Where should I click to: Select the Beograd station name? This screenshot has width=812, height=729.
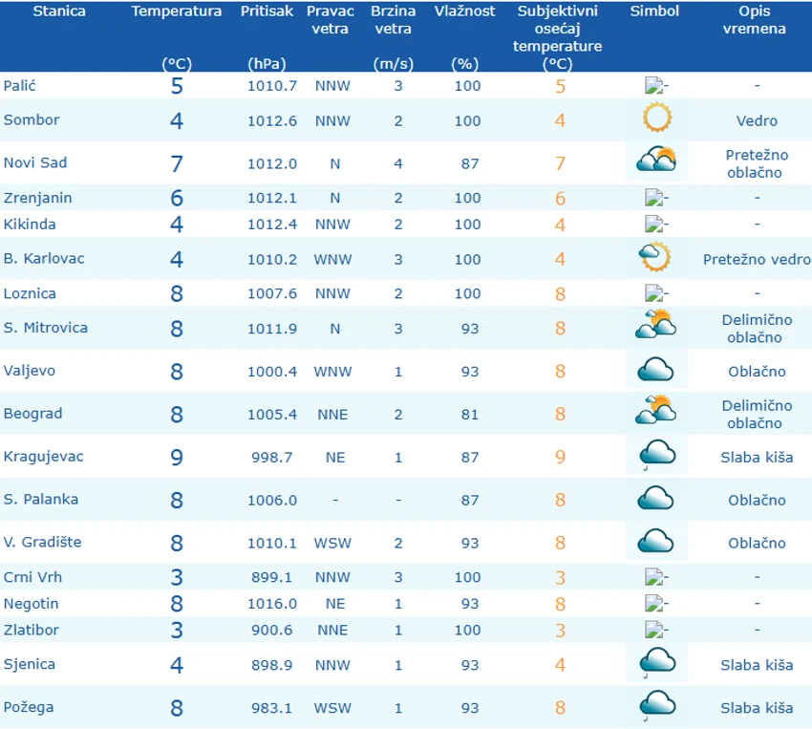[33, 414]
